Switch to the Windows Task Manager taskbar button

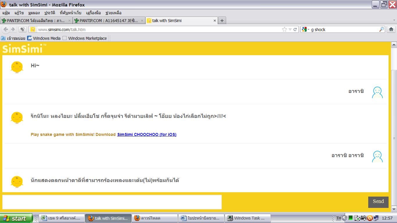pos(248,218)
